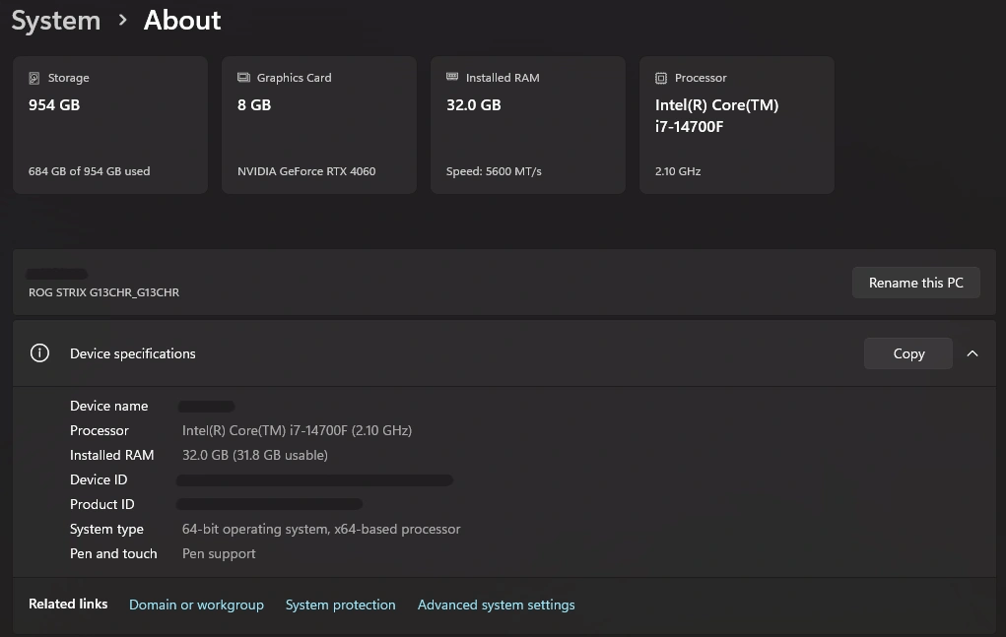The width and height of the screenshot is (1006, 637).
Task: Click the Installed RAM memory icon
Action: click(x=452, y=77)
